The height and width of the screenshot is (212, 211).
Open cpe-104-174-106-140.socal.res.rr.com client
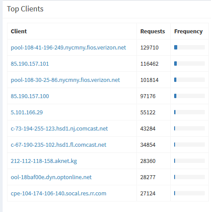[x=58, y=194]
